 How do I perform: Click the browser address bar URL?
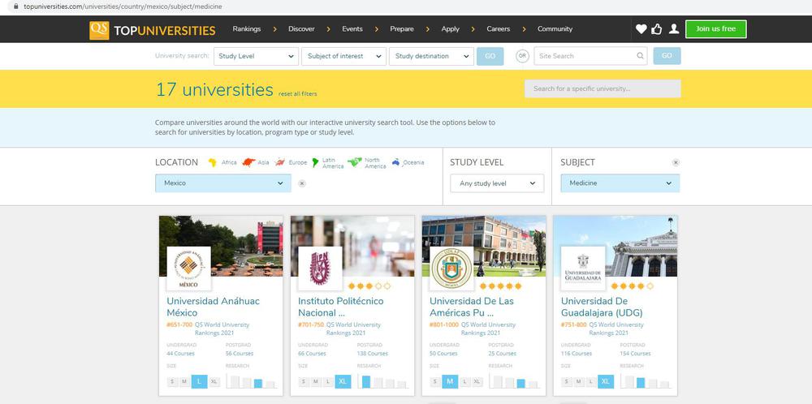(123, 6)
